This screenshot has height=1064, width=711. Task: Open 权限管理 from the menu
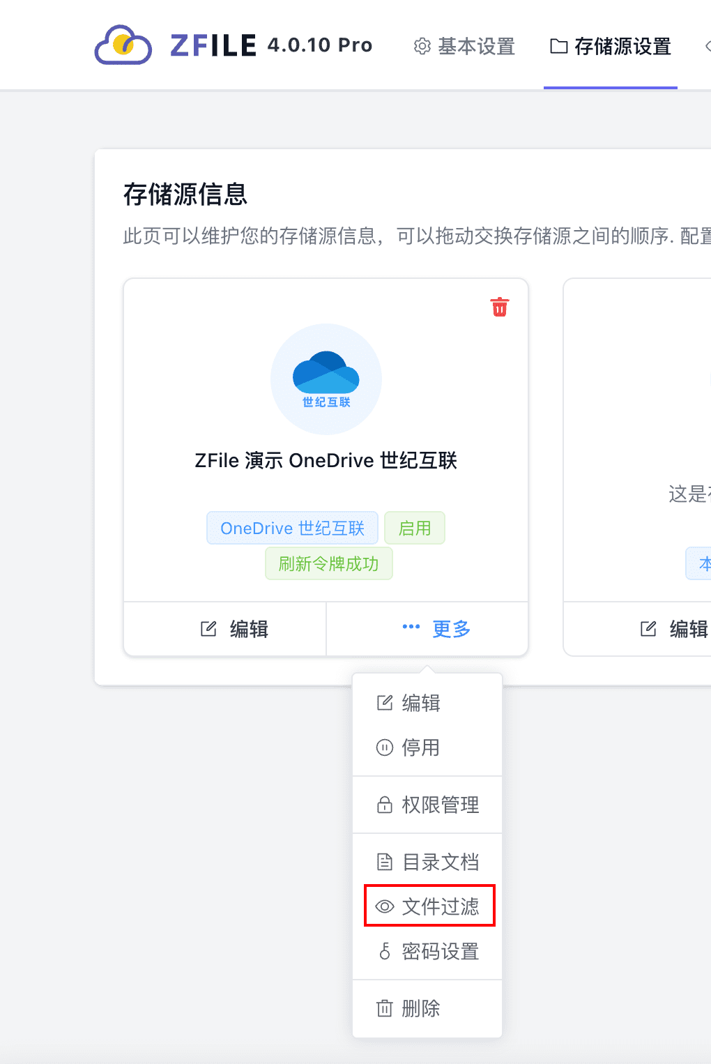(439, 805)
